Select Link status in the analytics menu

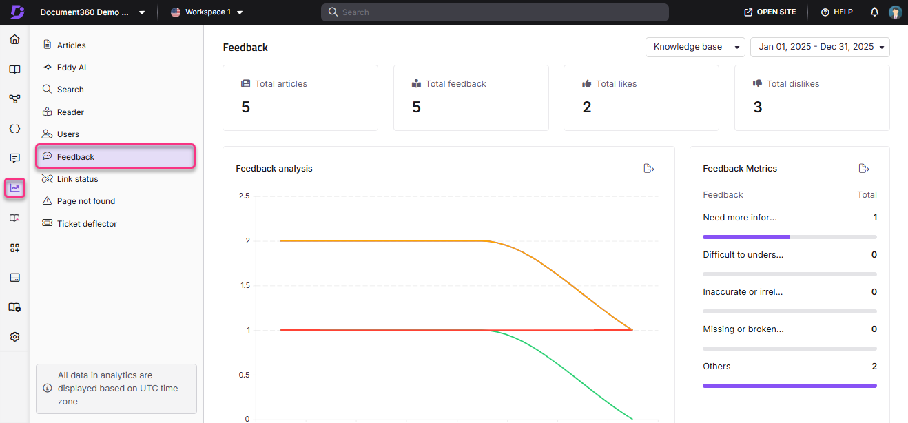pos(76,178)
